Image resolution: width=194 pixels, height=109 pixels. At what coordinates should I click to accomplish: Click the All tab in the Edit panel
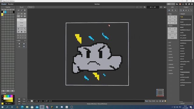(169, 10)
